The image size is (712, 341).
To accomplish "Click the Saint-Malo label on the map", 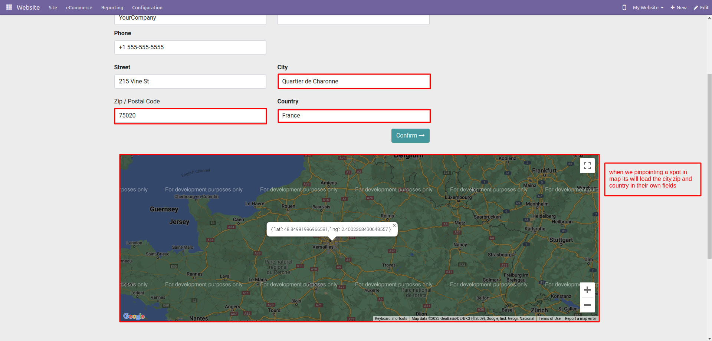I will [183, 247].
